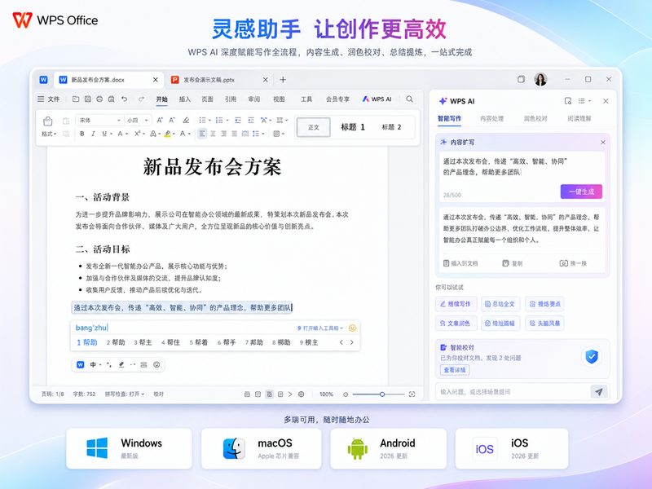Viewport: 652px width, 489px height.
Task: Open the 视图 ribbon tab
Action: tap(279, 99)
